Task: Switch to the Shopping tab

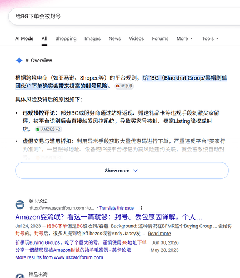Action: [x=66, y=38]
